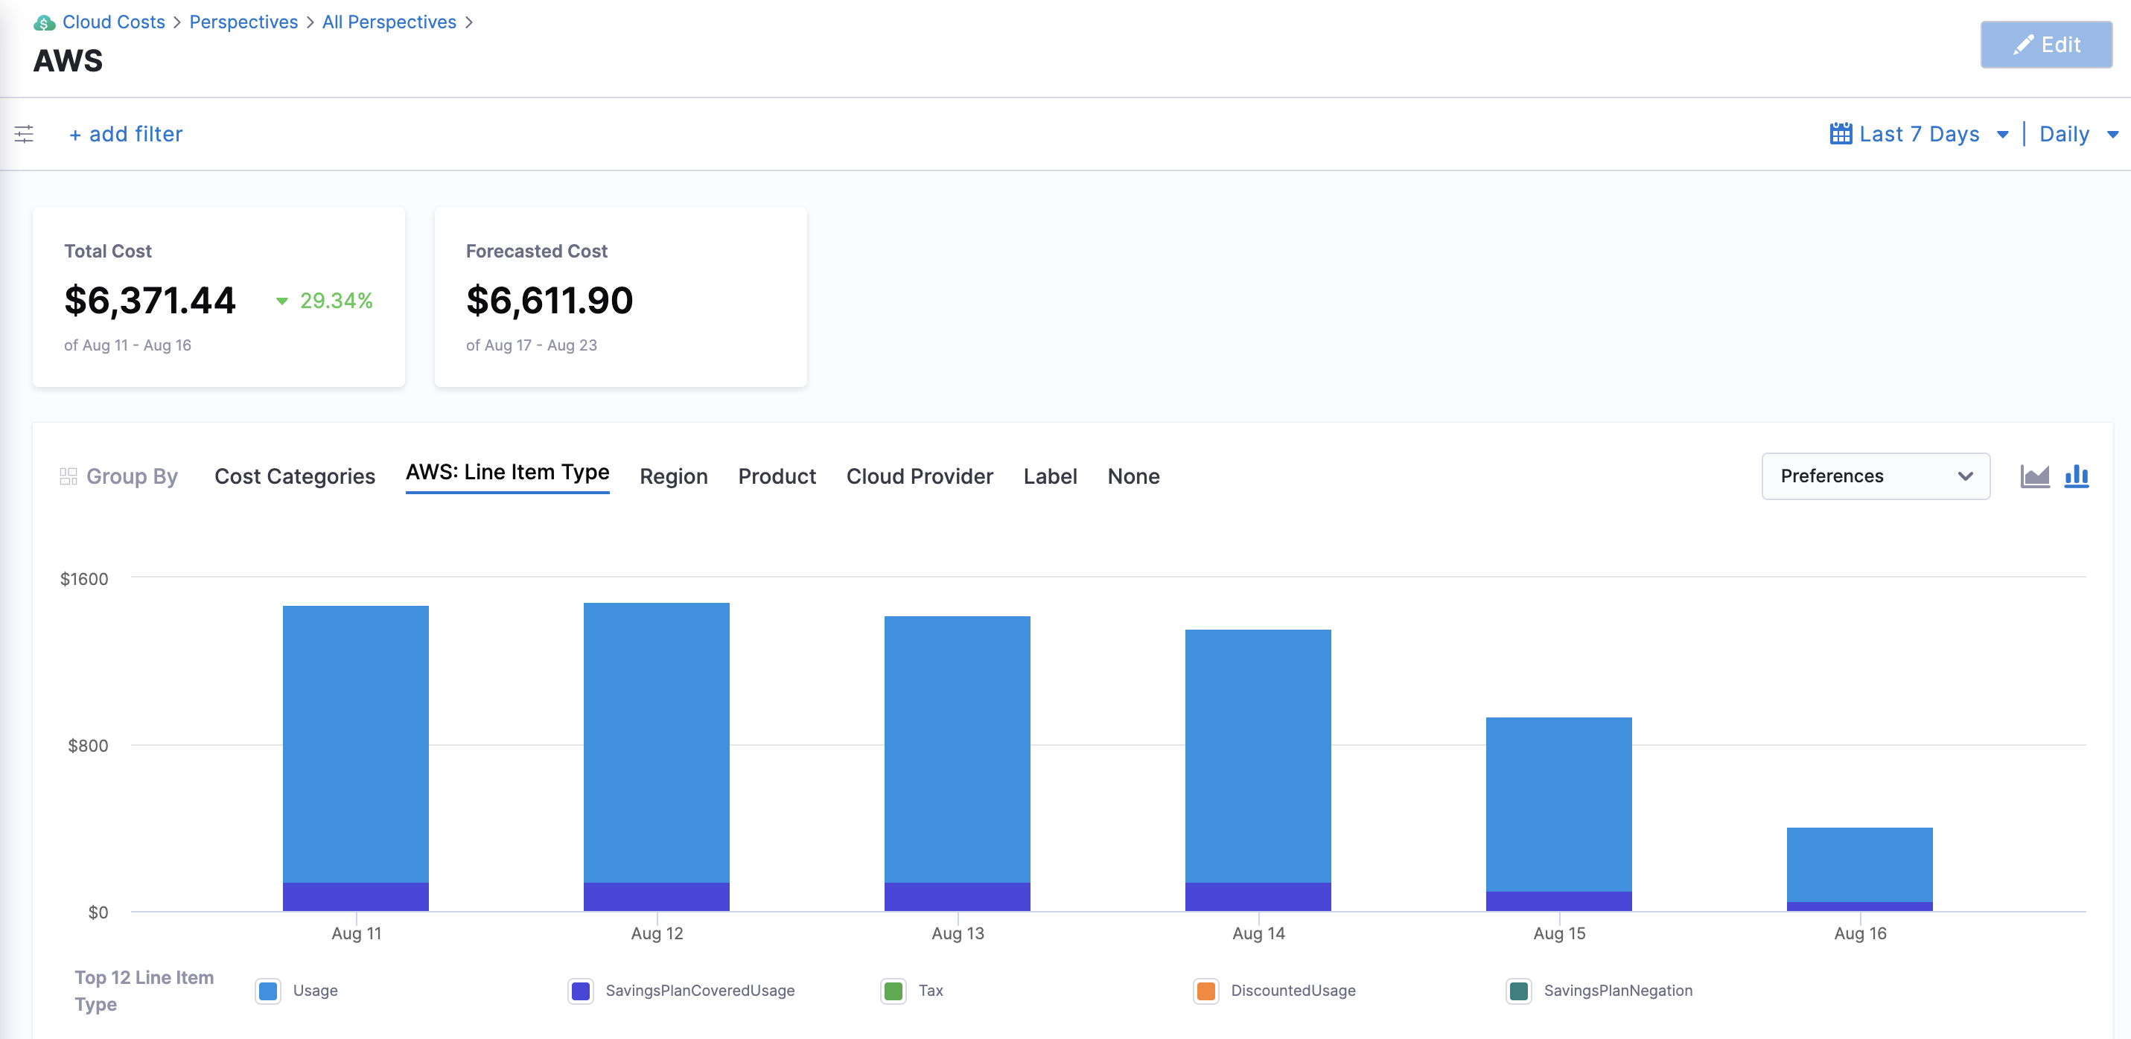
Task: Toggle the SavingsPlanNegation legend item
Action: (1600, 990)
